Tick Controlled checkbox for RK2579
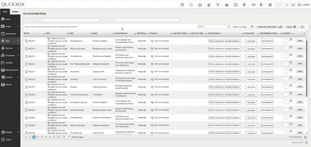Screen dimensions: 311x147 286,87
